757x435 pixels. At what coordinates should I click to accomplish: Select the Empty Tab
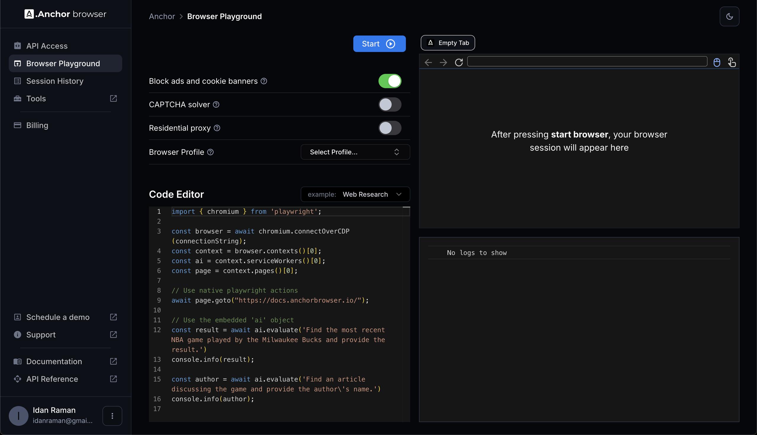[x=447, y=43]
